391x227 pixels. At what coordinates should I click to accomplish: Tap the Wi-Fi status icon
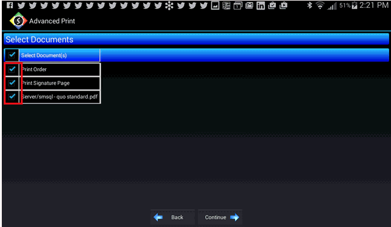click(x=320, y=5)
